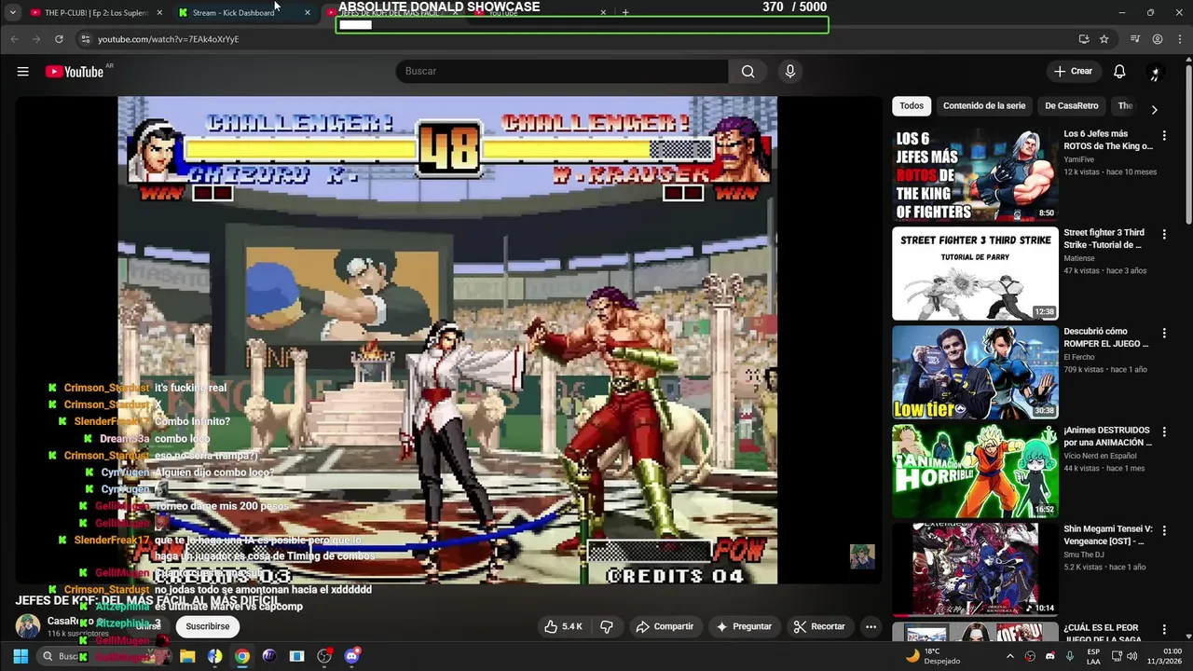Open YouTube notifications bell
Viewport: 1193px width, 671px height.
tap(1119, 72)
